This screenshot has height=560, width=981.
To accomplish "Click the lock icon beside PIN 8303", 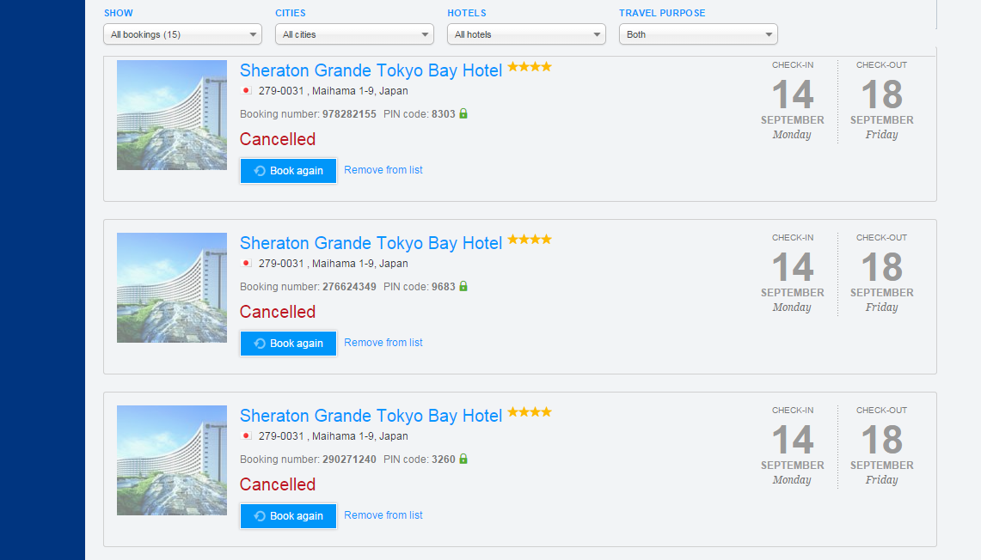I will pyautogui.click(x=463, y=113).
